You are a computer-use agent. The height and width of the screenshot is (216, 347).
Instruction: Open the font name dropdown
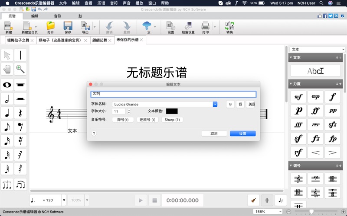pyautogui.click(x=215, y=104)
